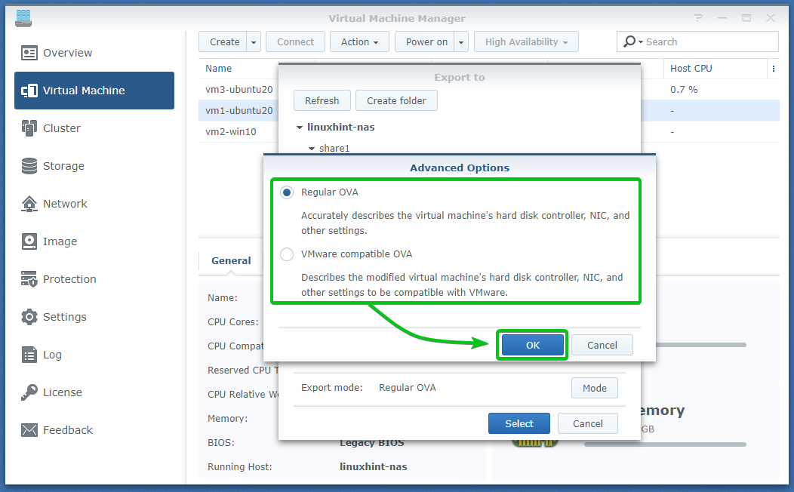The height and width of the screenshot is (492, 794).
Task: Open the Settings gear icon
Action: coord(29,317)
